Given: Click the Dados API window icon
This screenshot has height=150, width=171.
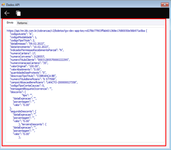Looking at the screenshot, I should pos(3,5).
